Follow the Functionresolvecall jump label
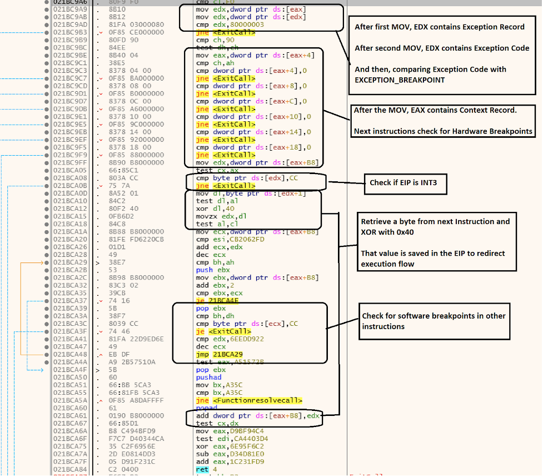The image size is (543, 476). (x=257, y=400)
